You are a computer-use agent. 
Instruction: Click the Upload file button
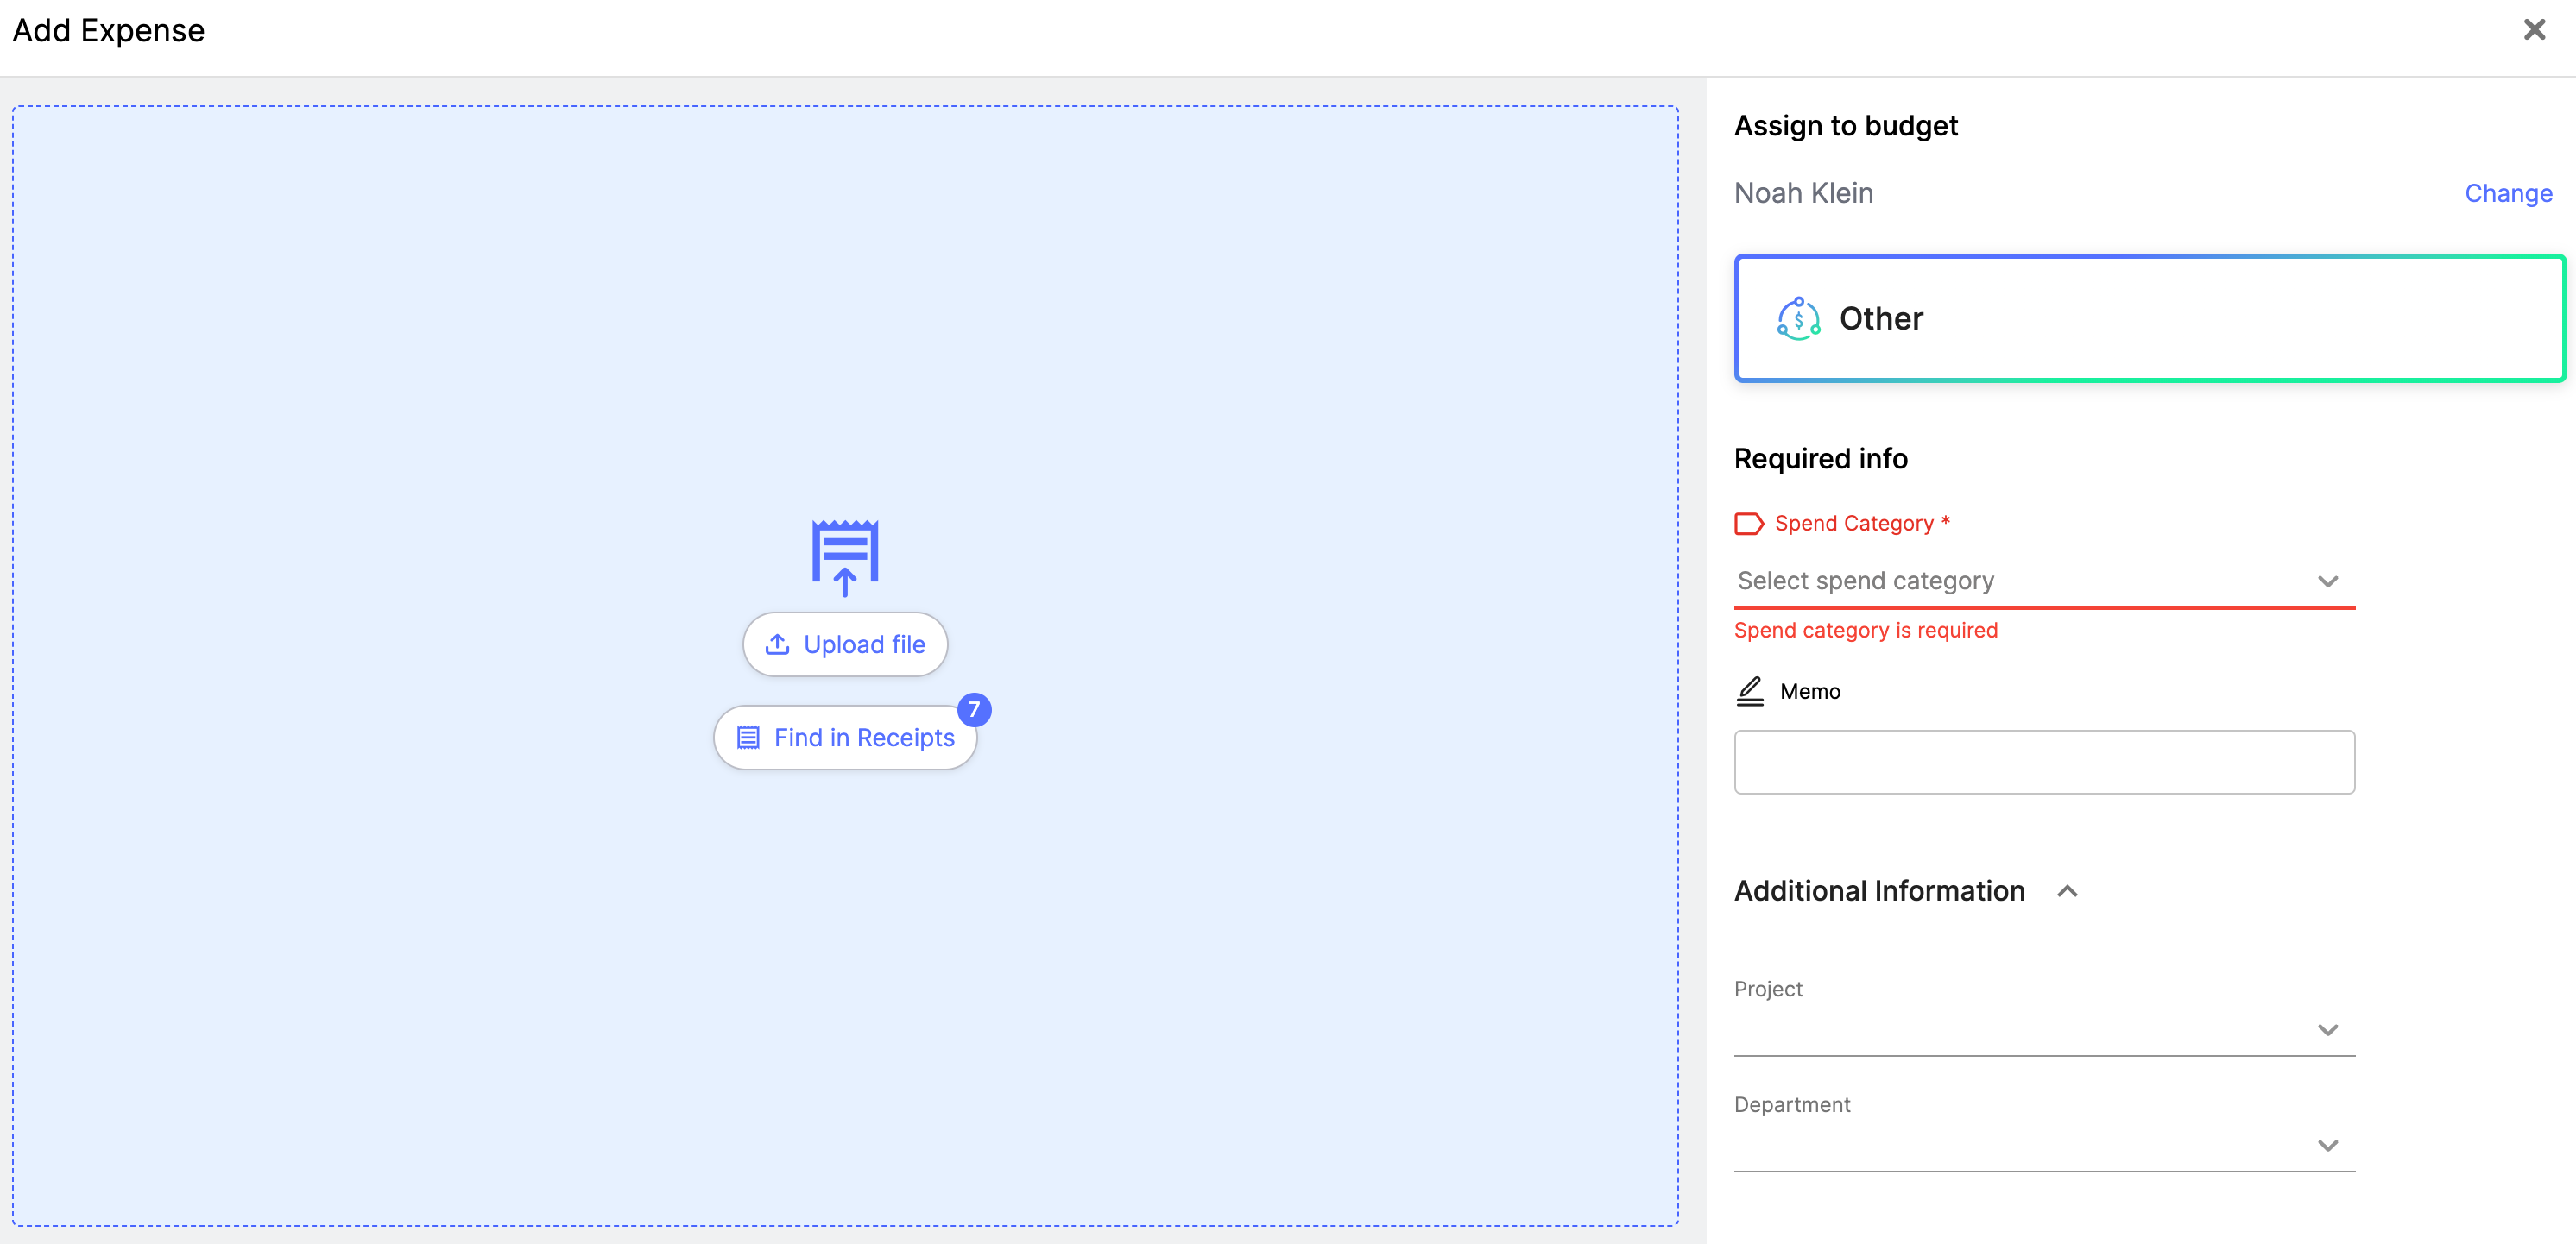tap(845, 644)
